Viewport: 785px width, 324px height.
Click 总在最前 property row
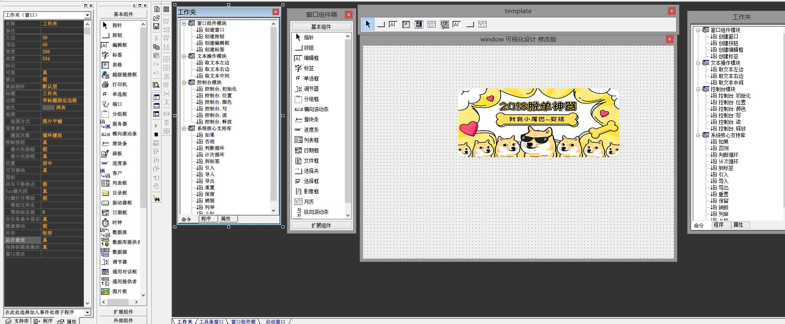(x=44, y=240)
